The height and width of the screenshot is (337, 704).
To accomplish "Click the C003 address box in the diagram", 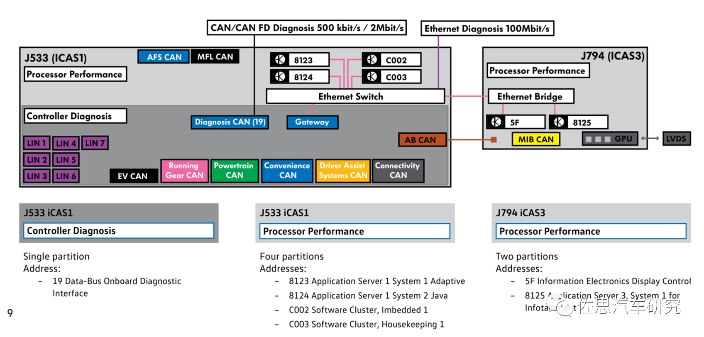I will (x=401, y=77).
